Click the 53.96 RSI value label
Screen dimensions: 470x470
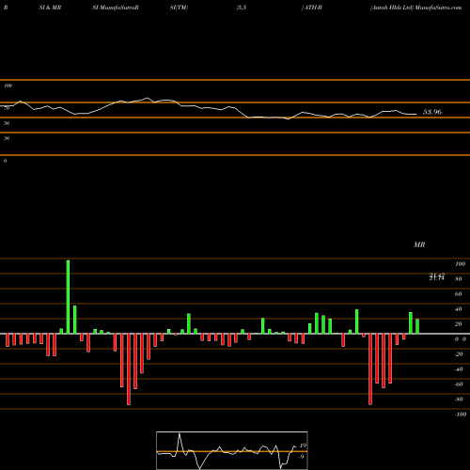pos(432,112)
